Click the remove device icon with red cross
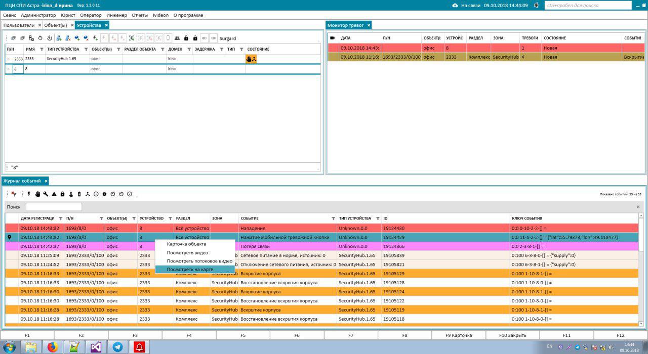 (68, 38)
